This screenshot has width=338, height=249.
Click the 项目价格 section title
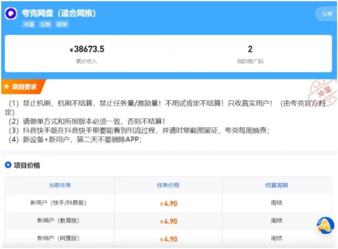[27, 165]
